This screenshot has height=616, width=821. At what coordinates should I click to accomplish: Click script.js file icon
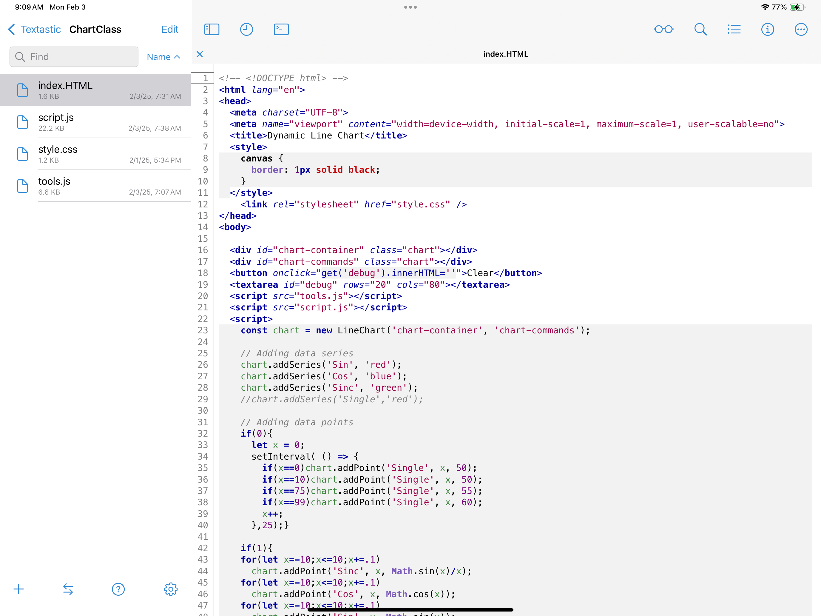pyautogui.click(x=23, y=122)
